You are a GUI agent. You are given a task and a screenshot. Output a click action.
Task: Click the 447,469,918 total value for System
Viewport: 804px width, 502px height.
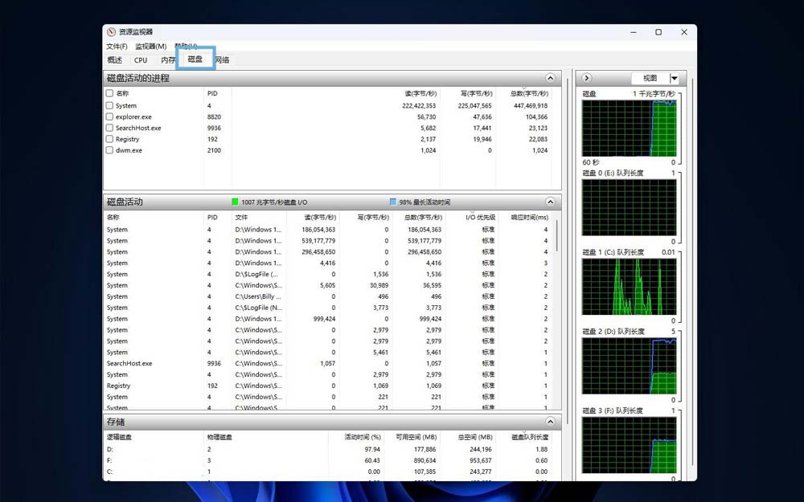[531, 105]
